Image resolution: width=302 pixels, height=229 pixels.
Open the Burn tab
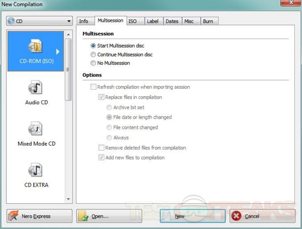point(208,21)
